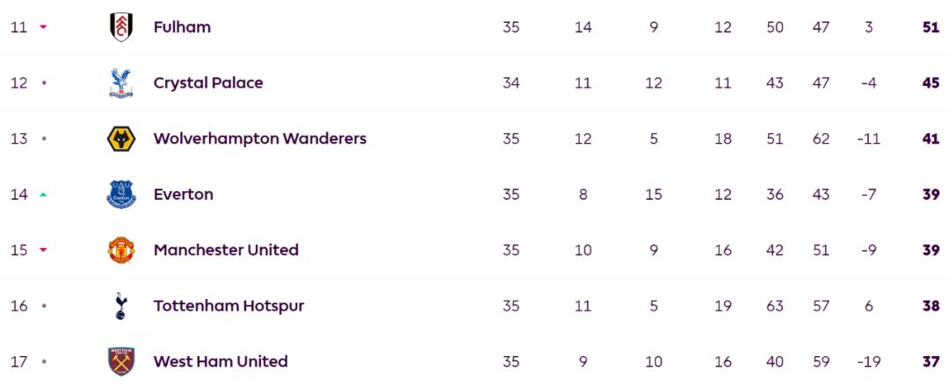Select the Everton team name
Image resolution: width=949 pixels, height=385 pixels.
tap(184, 195)
